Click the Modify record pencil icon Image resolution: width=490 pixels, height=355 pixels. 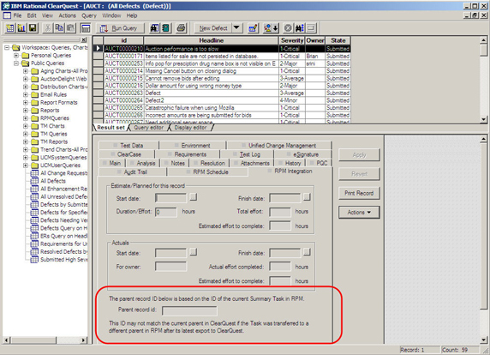253,28
